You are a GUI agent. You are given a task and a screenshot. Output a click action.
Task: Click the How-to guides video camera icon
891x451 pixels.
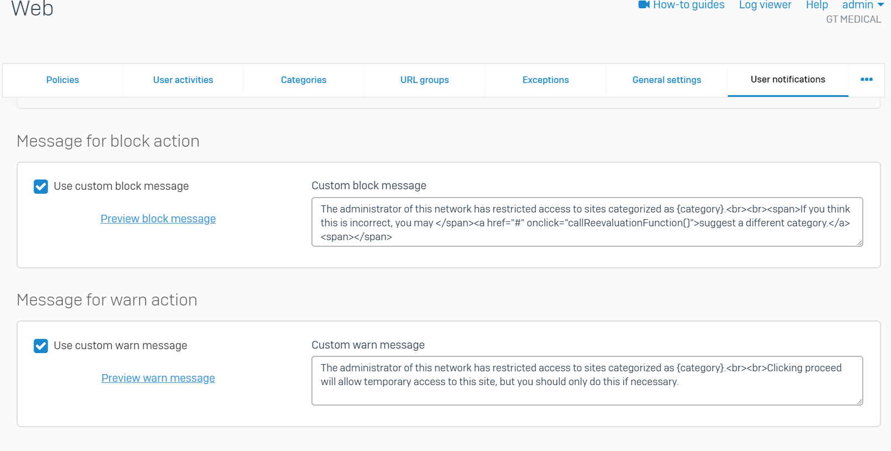pyautogui.click(x=644, y=5)
